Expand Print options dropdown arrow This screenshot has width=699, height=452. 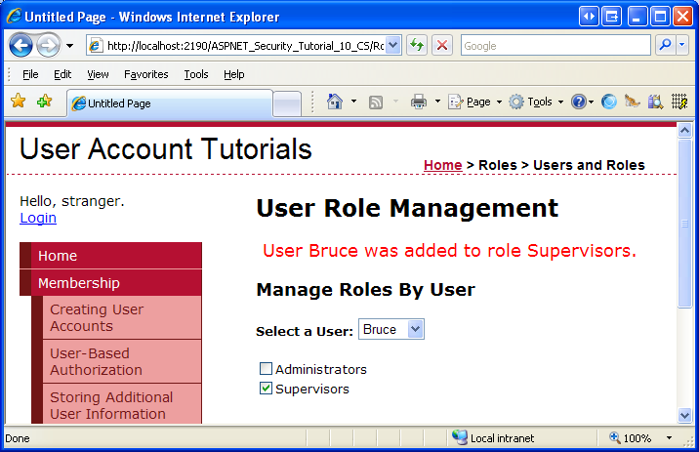tap(437, 102)
